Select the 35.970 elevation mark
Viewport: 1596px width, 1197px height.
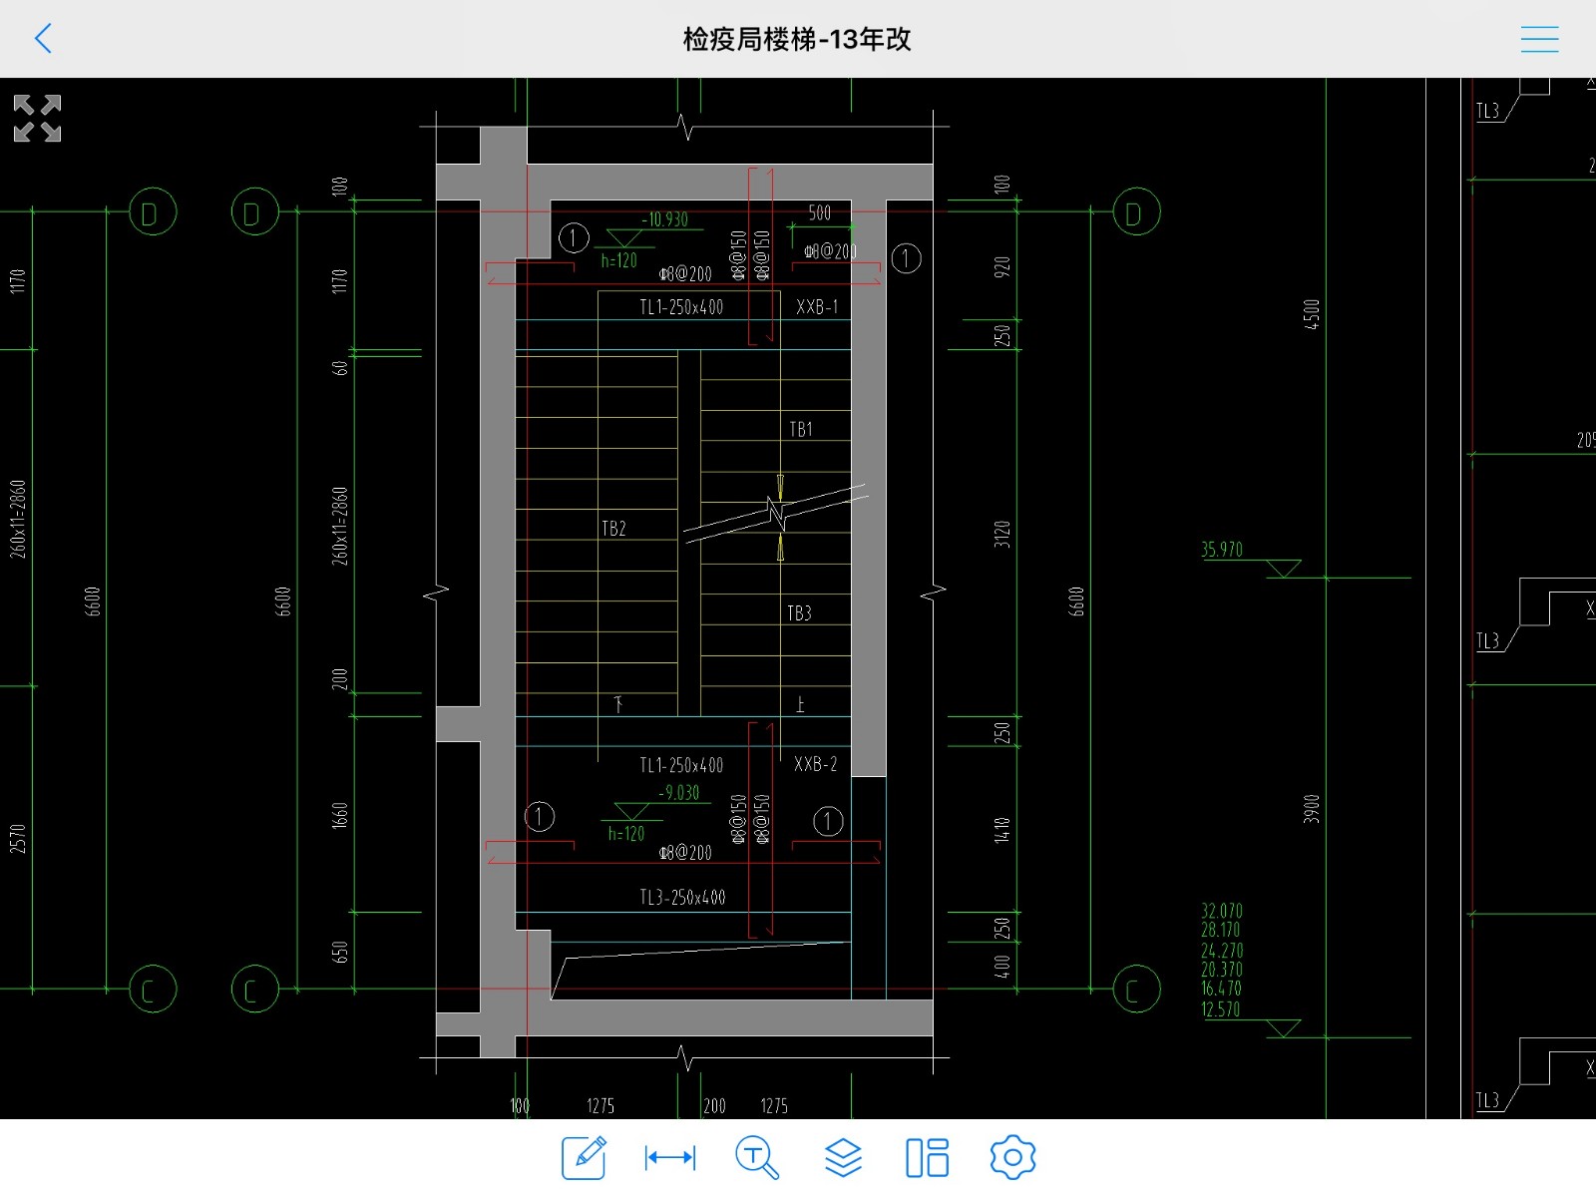point(1222,550)
